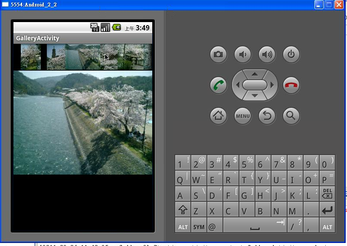Click the slash question mark key
Viewport: 347px width, 246px height.
coord(295,225)
